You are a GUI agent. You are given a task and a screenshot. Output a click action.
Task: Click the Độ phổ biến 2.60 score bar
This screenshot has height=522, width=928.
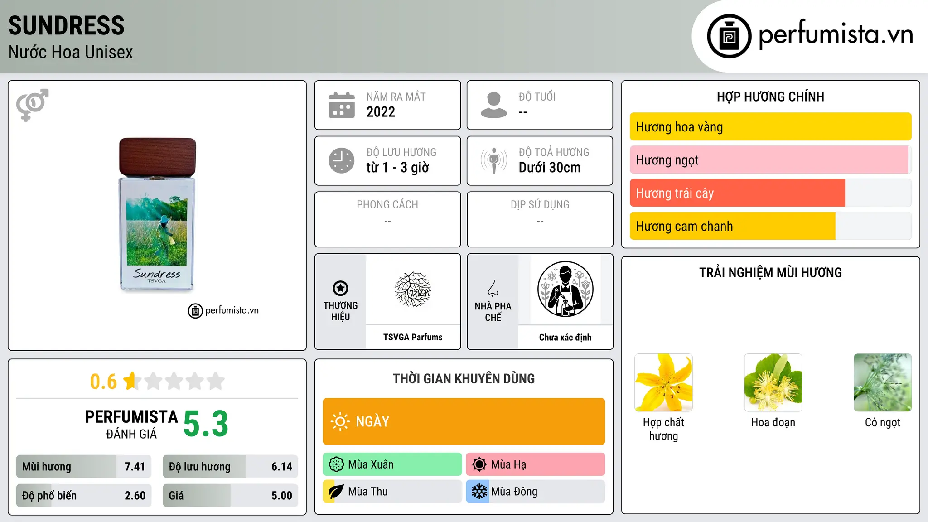coord(84,496)
